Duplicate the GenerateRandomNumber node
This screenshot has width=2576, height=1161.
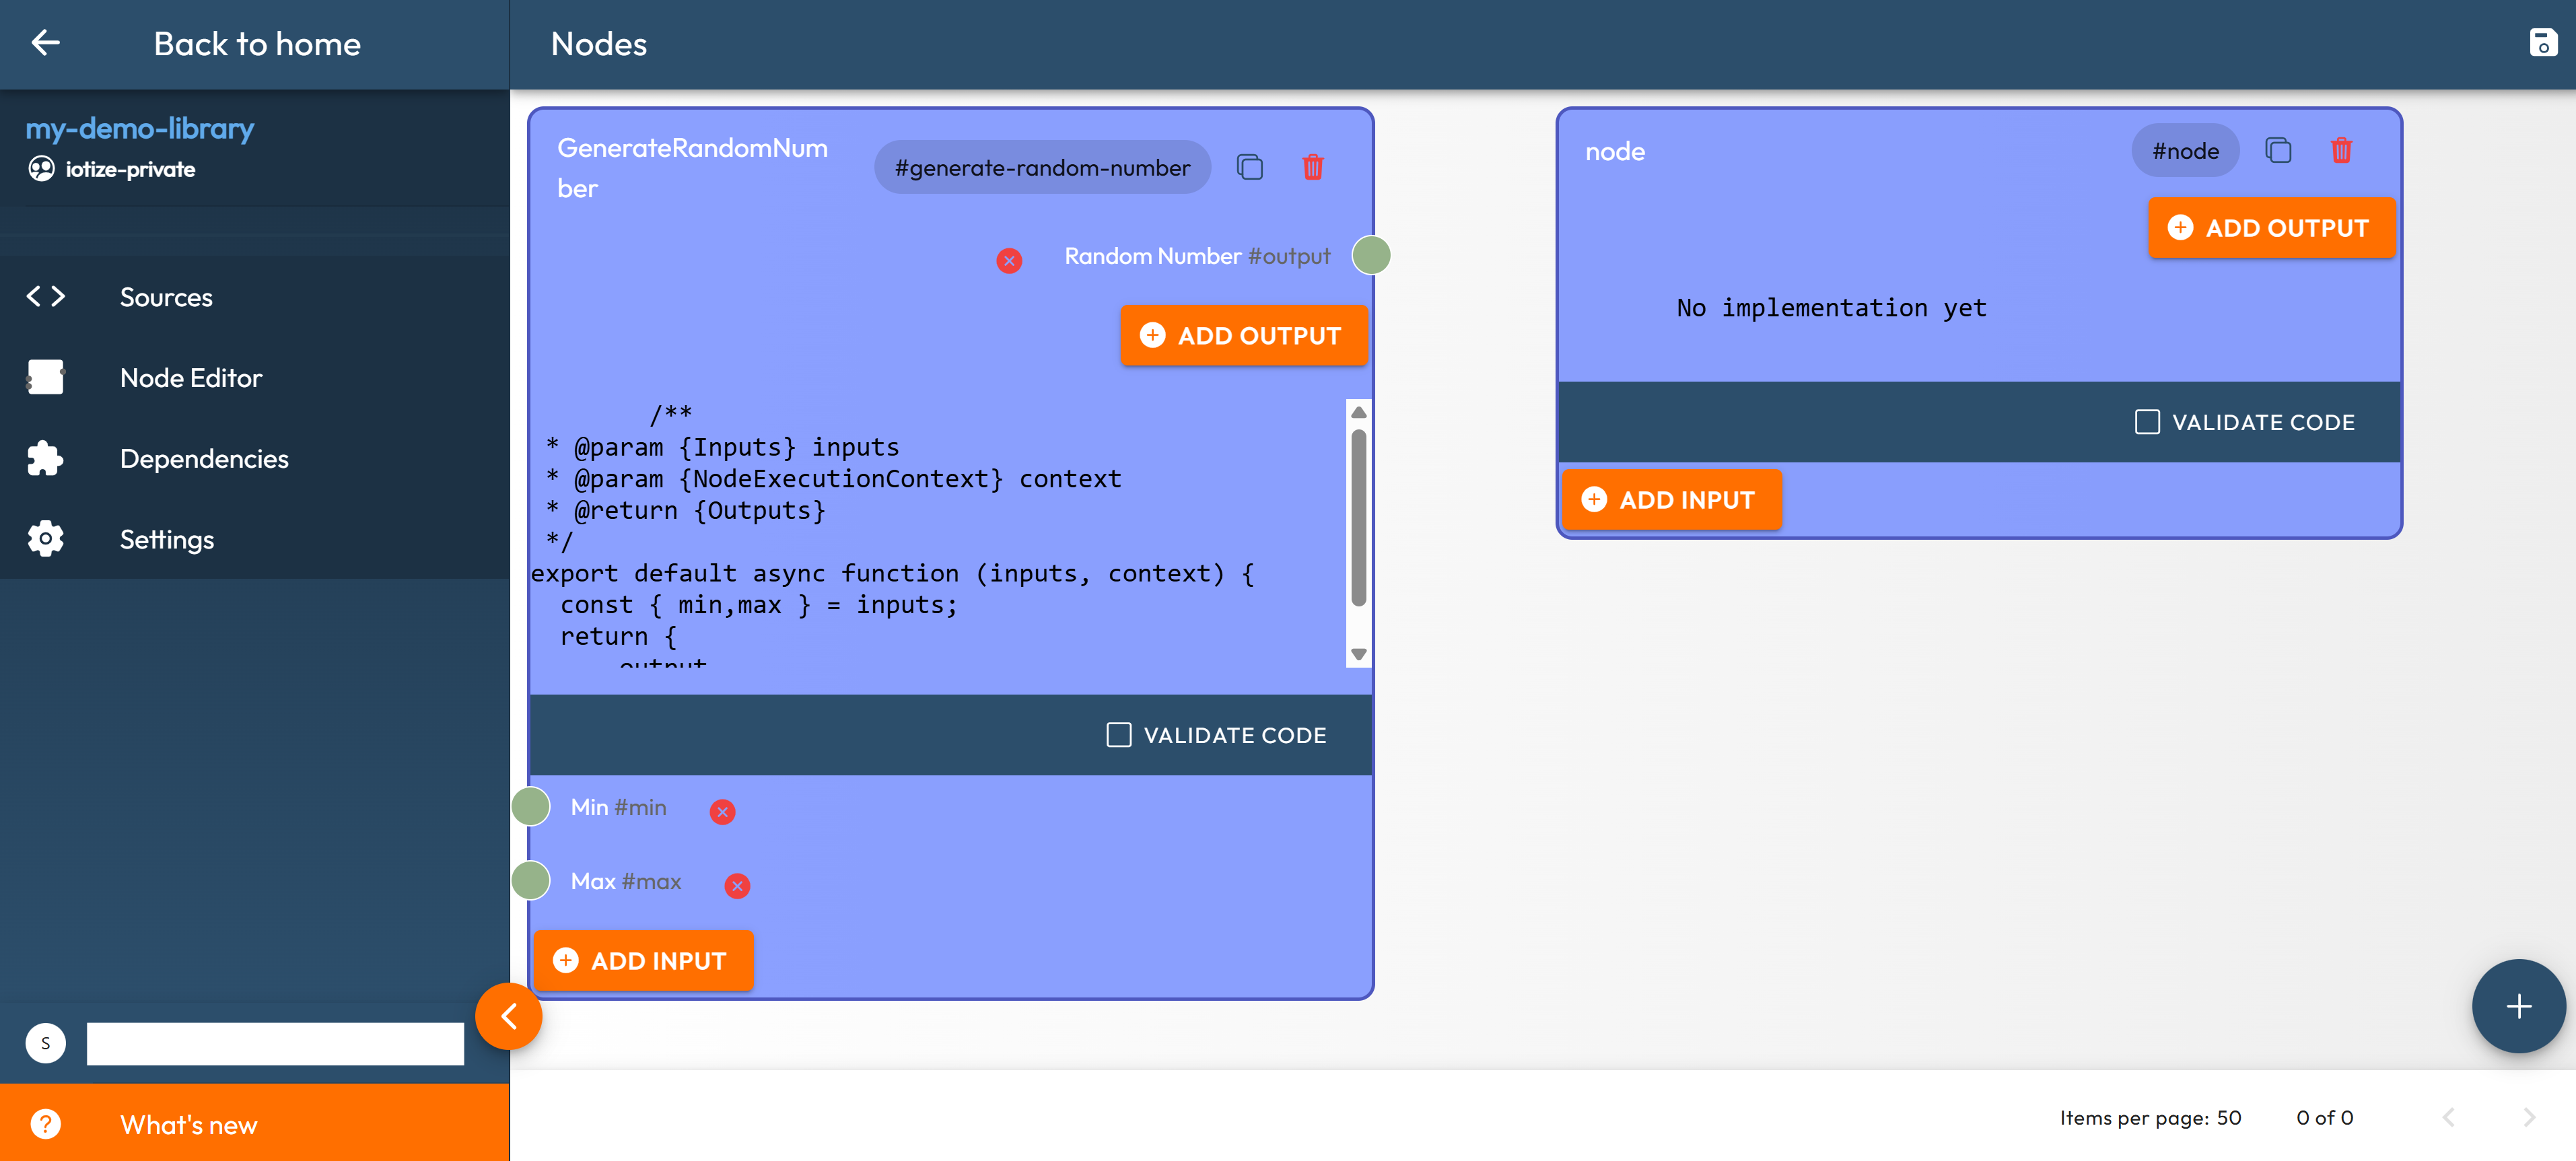(x=1249, y=167)
